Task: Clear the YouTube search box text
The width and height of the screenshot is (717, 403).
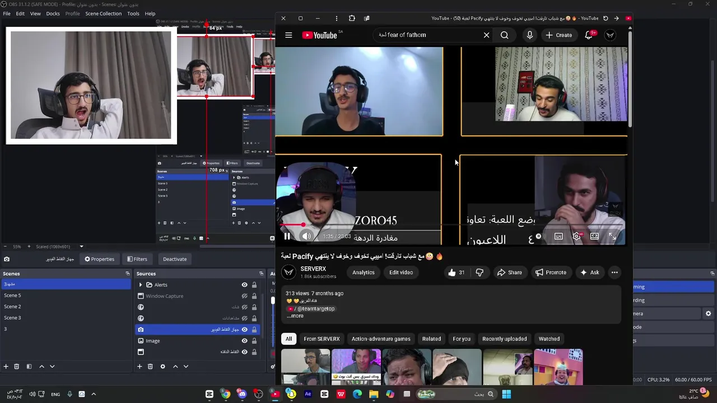Action: [x=486, y=35]
